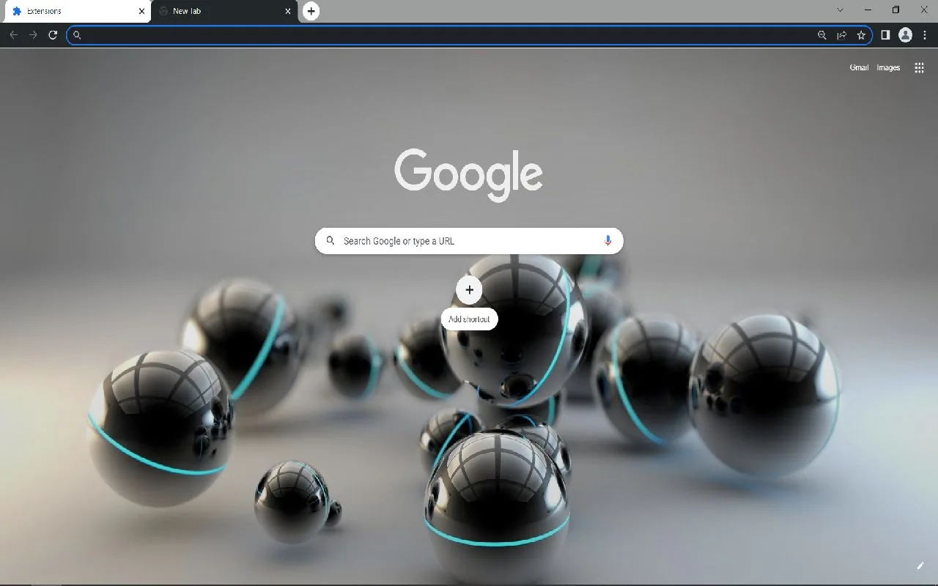Close the Extensions tab
This screenshot has height=586, width=938.
[142, 11]
